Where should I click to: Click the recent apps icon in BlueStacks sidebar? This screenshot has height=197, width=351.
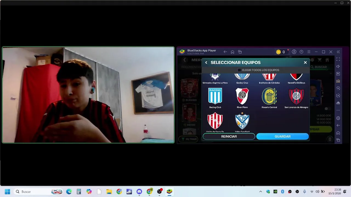[x=338, y=140]
